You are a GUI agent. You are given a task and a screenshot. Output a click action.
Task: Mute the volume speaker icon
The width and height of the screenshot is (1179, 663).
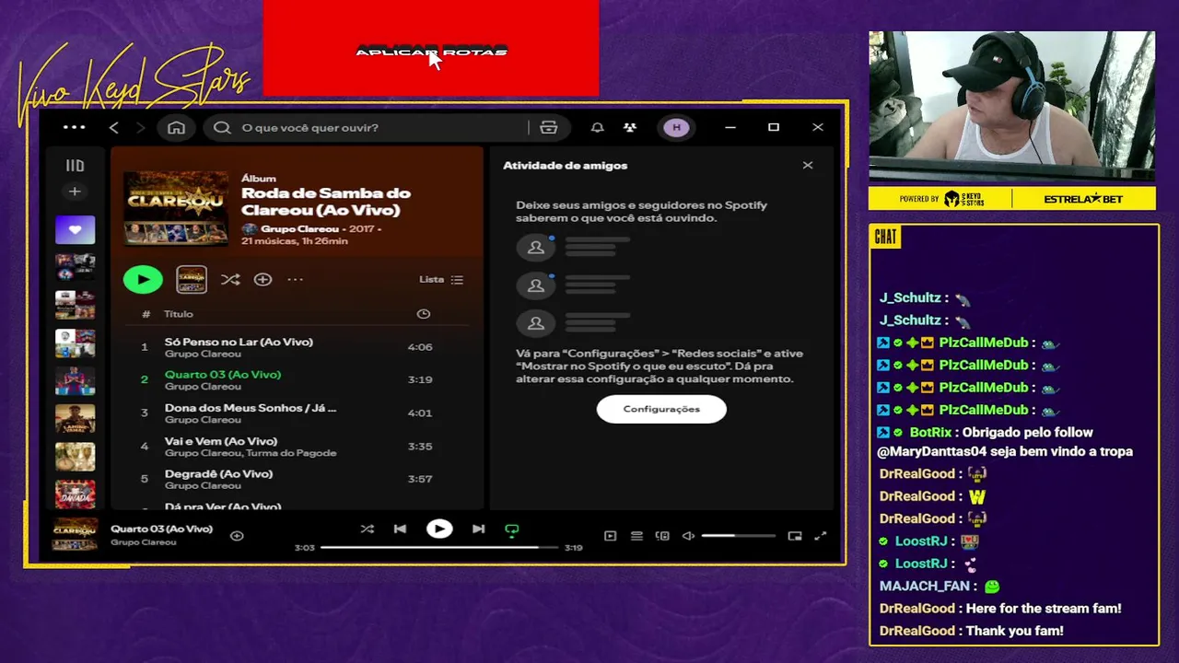tap(688, 536)
